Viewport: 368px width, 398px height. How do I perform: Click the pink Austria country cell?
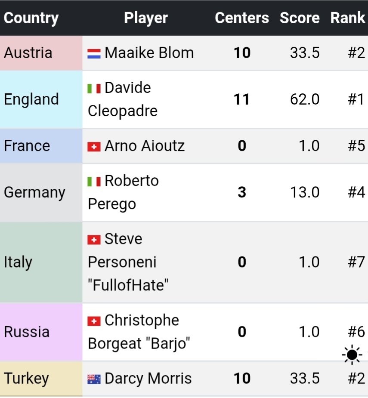pyautogui.click(x=41, y=53)
